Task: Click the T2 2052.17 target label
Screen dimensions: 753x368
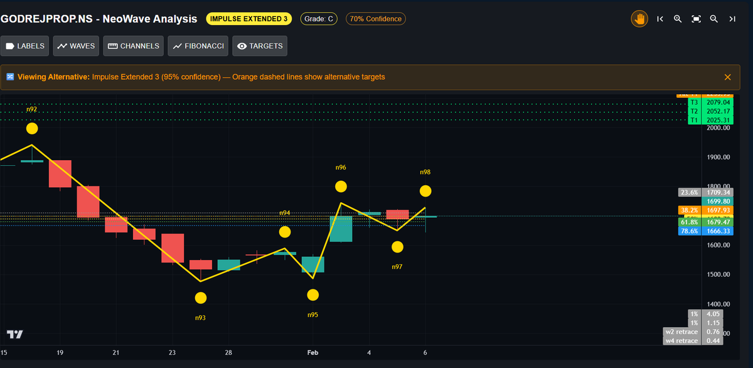Action: point(710,111)
